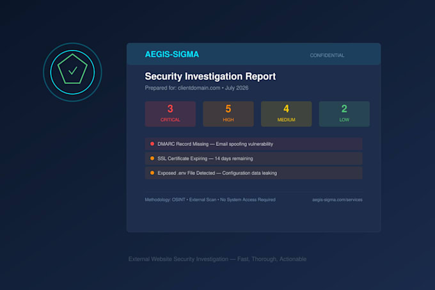Viewport: 435px width, 290px height.
Task: Click the shield pentagon checkmark logo
Action: (72, 72)
